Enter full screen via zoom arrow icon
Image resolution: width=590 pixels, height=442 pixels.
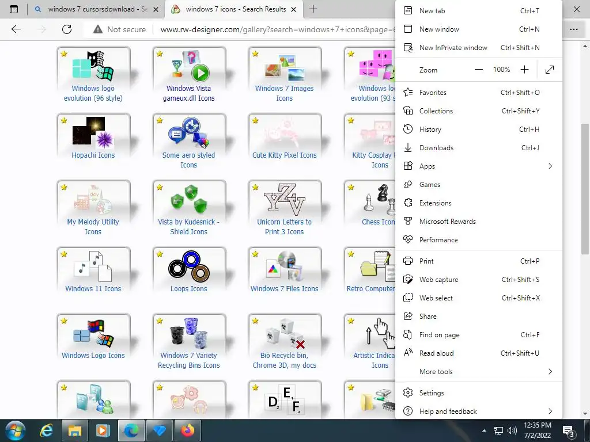coord(549,70)
